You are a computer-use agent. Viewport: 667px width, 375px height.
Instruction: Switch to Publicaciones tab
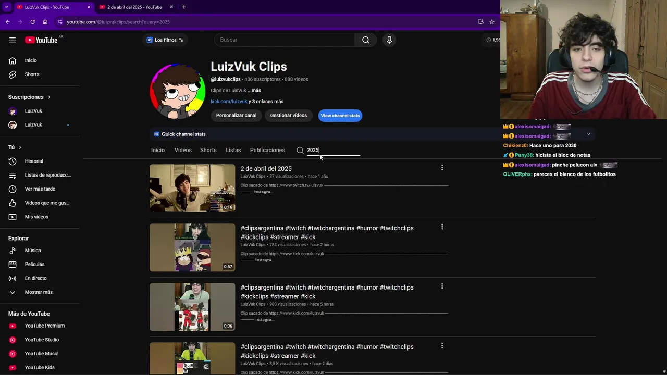(267, 150)
